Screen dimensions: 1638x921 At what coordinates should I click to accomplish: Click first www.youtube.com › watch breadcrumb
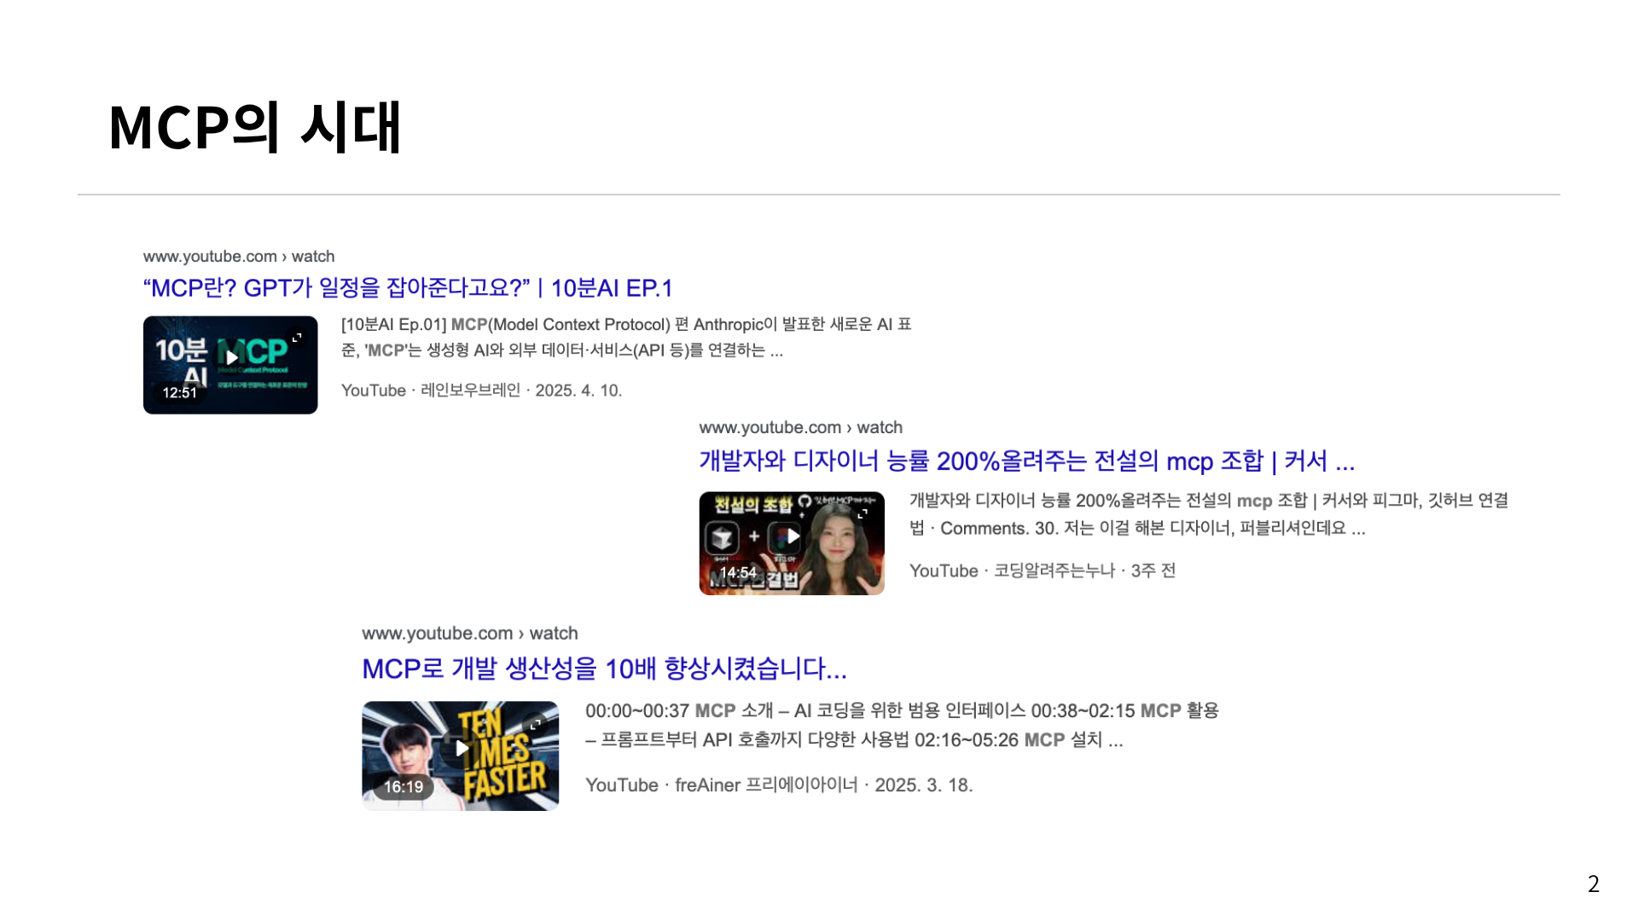[x=239, y=257]
